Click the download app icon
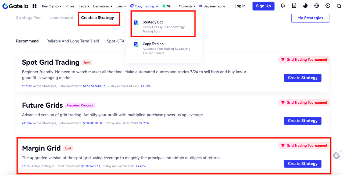The width and height of the screenshot is (344, 175). click(x=294, y=6)
